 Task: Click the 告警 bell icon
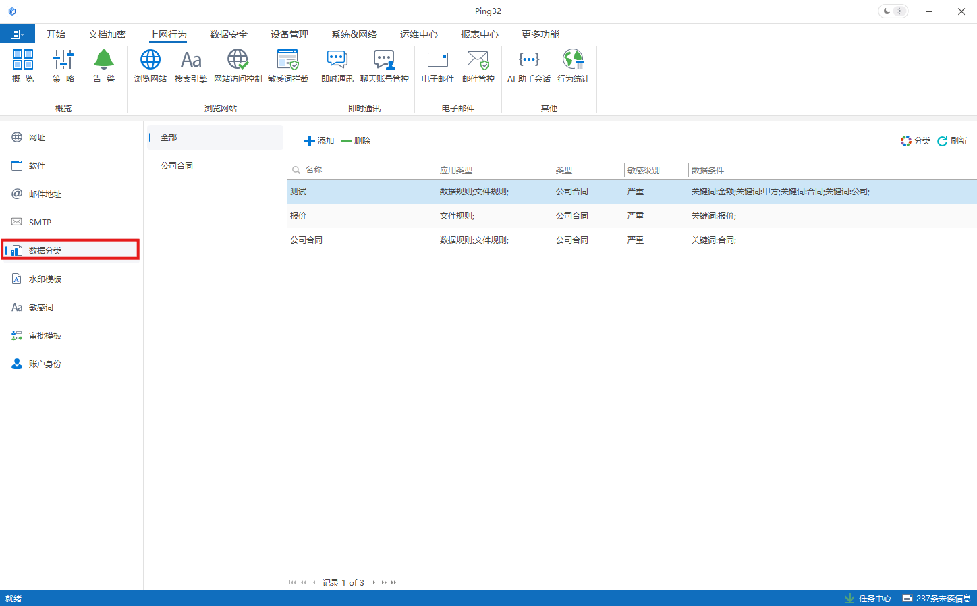coord(103,66)
